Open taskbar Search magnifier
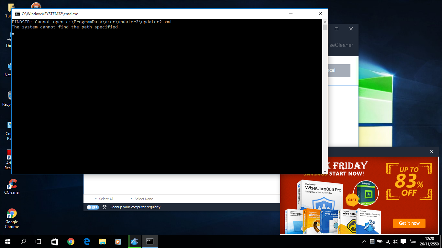 click(23, 242)
